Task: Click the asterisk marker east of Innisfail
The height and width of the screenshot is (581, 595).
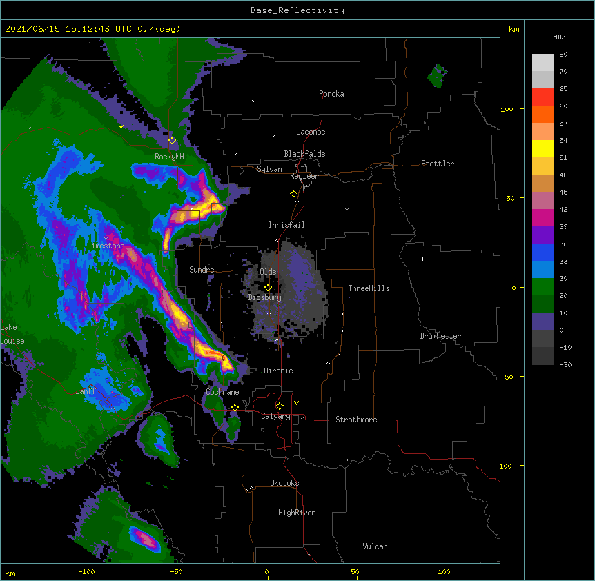Action: [x=347, y=209]
